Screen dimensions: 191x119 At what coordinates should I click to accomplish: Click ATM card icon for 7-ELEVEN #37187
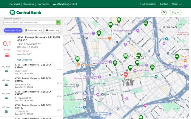tap(6, 112)
